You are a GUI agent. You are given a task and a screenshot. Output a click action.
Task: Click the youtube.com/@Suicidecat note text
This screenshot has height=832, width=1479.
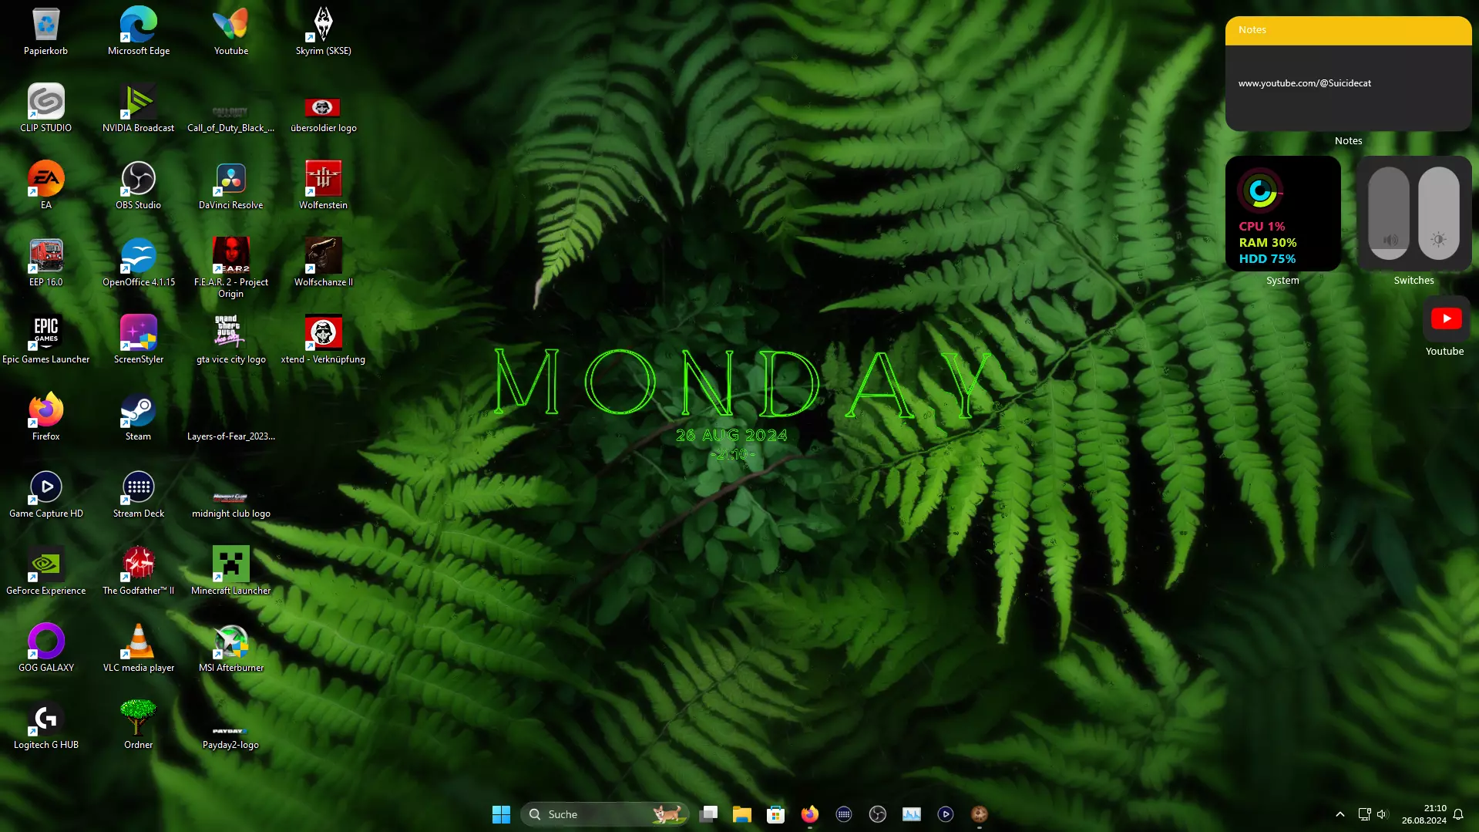1304,83
